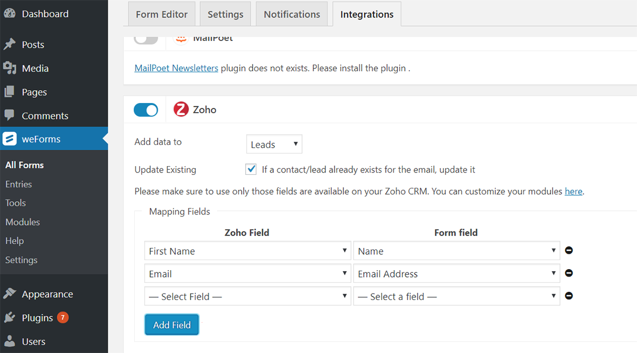Viewport: 637px width, 353px height.
Task: Switch to the Notifications tab
Action: tap(292, 14)
